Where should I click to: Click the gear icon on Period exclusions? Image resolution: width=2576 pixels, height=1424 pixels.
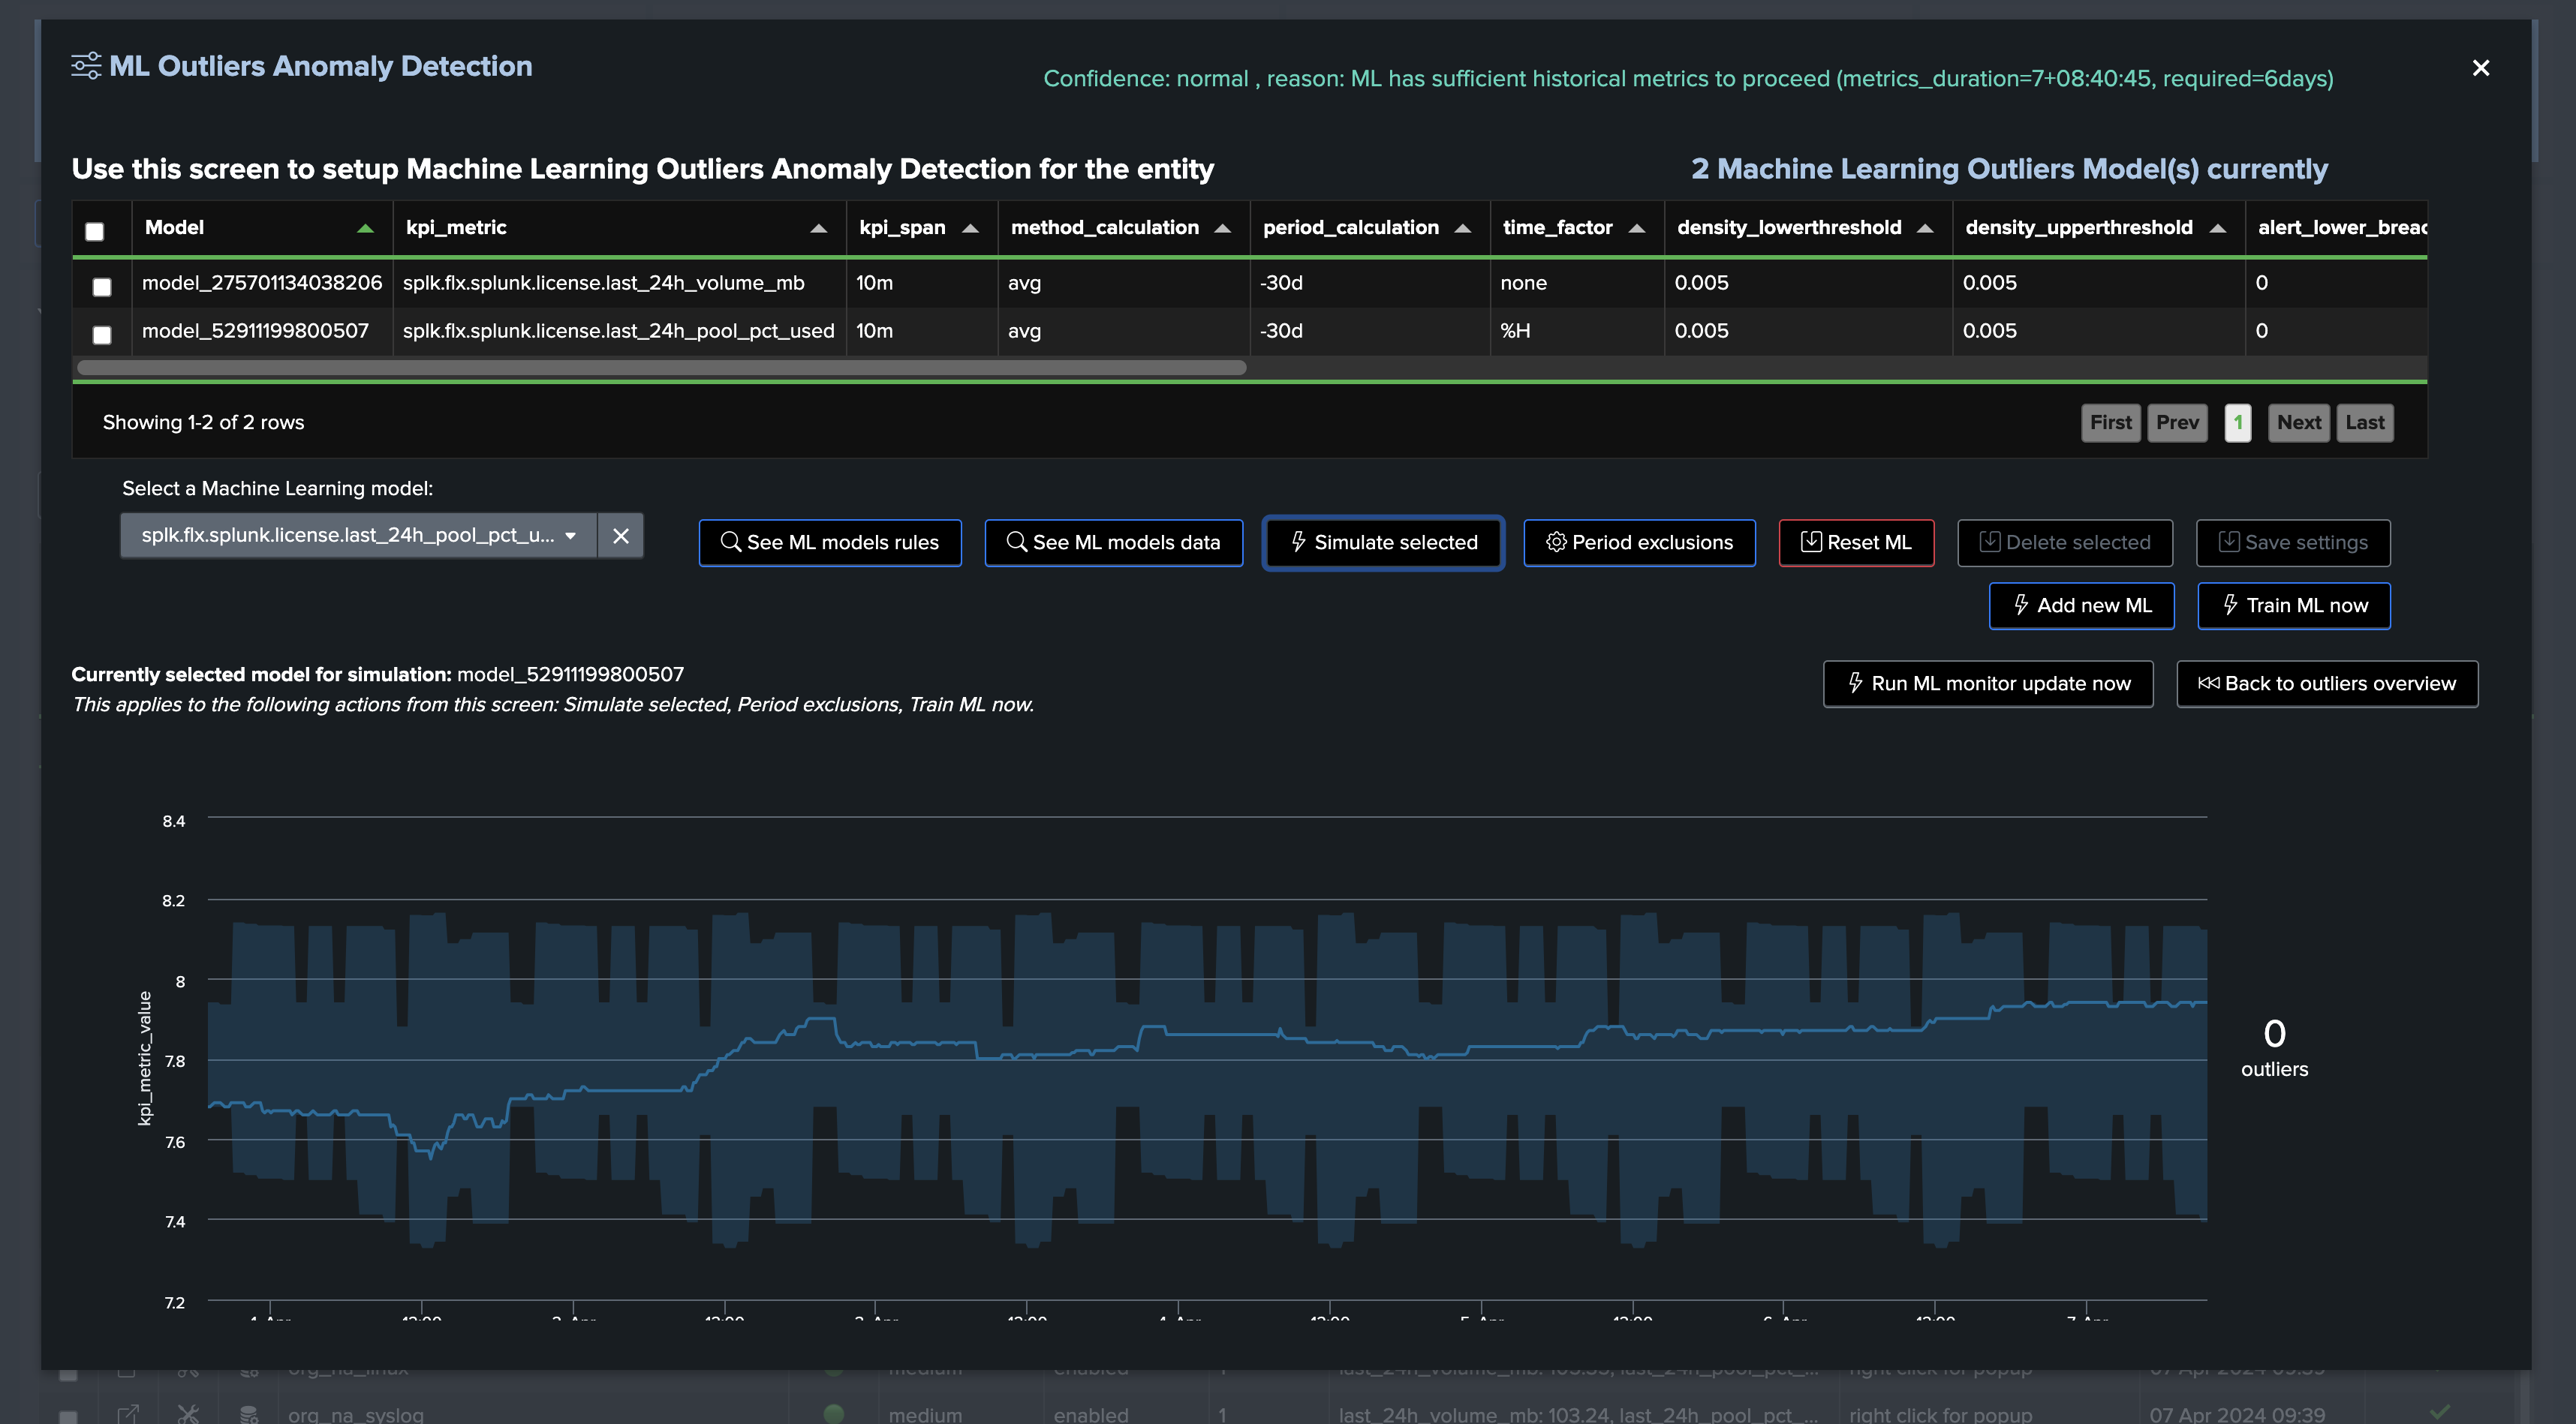pyautogui.click(x=1556, y=542)
